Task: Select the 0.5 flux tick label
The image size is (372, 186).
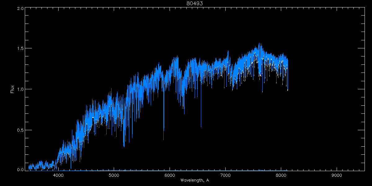Action: click(20, 130)
